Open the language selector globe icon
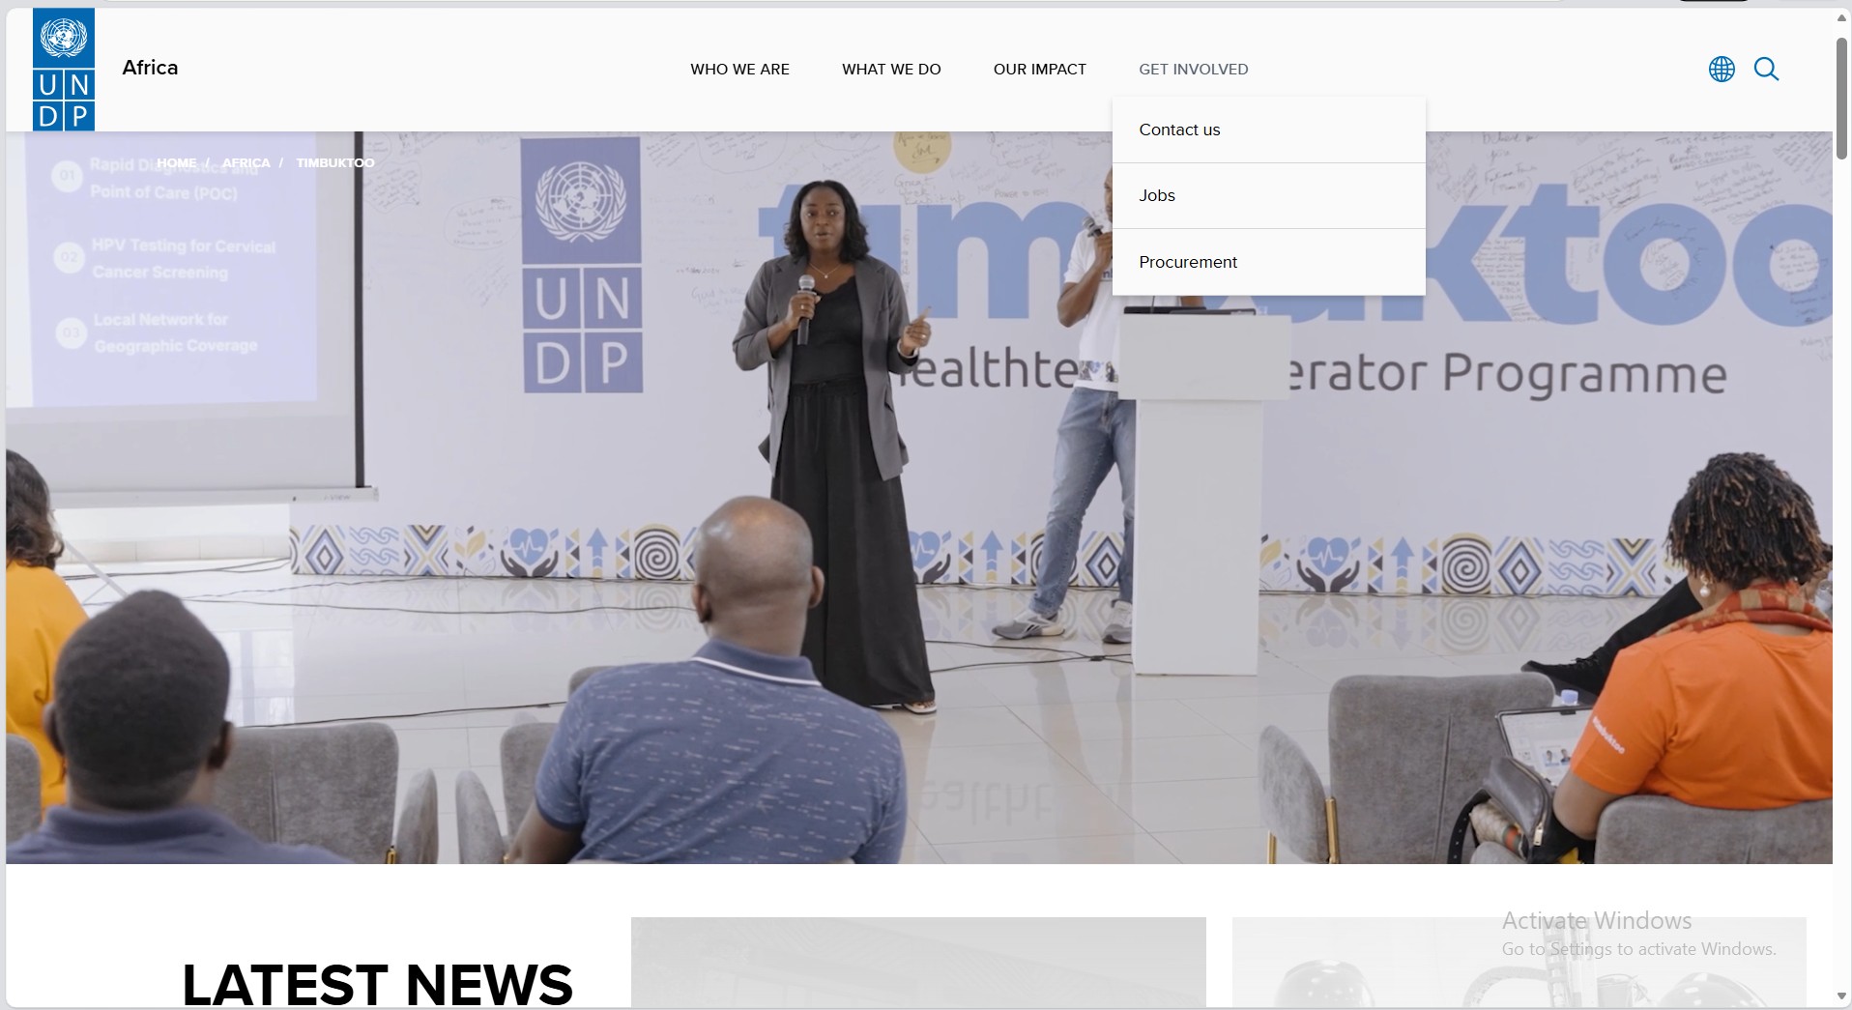Viewport: 1852px width, 1010px height. 1722,69
